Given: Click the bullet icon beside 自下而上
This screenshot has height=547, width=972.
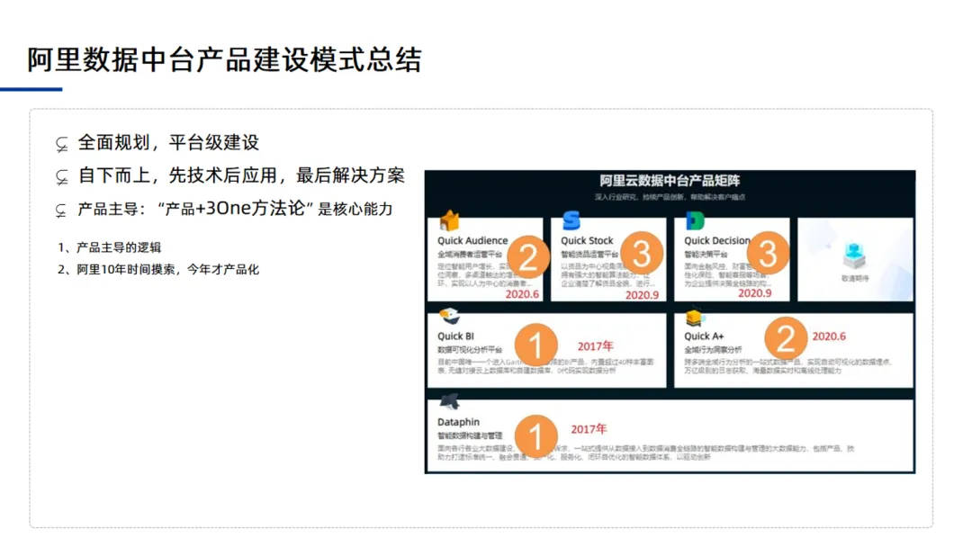Looking at the screenshot, I should pos(61,177).
